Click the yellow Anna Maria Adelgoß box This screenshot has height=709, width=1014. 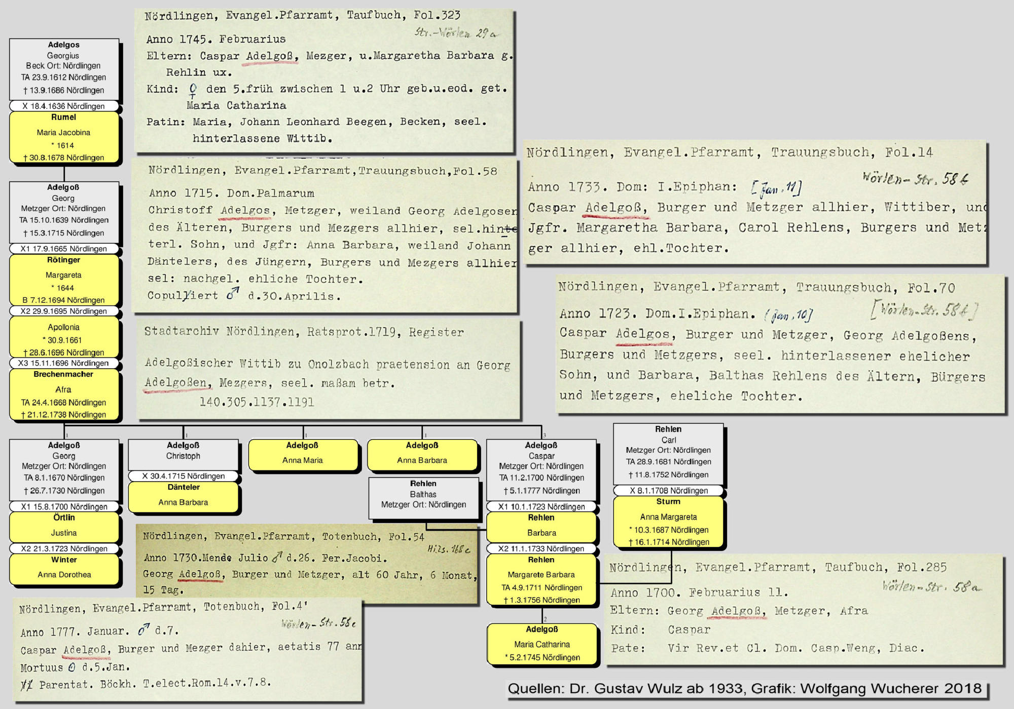pos(303,454)
